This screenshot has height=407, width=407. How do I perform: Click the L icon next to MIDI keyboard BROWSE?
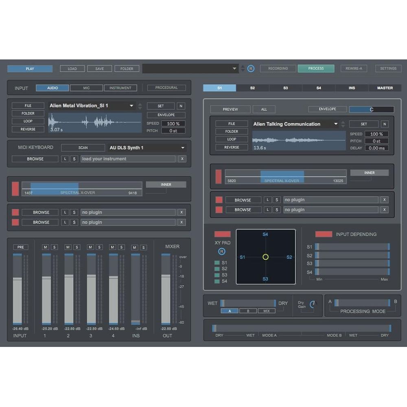pyautogui.click(x=65, y=159)
